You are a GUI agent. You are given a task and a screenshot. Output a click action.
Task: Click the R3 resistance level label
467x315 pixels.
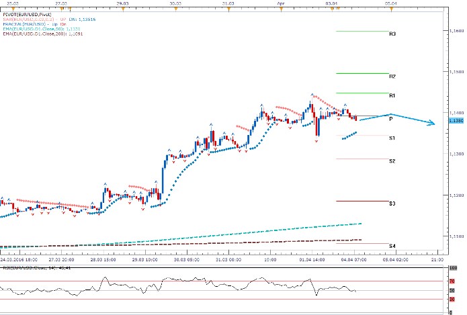click(x=392, y=34)
